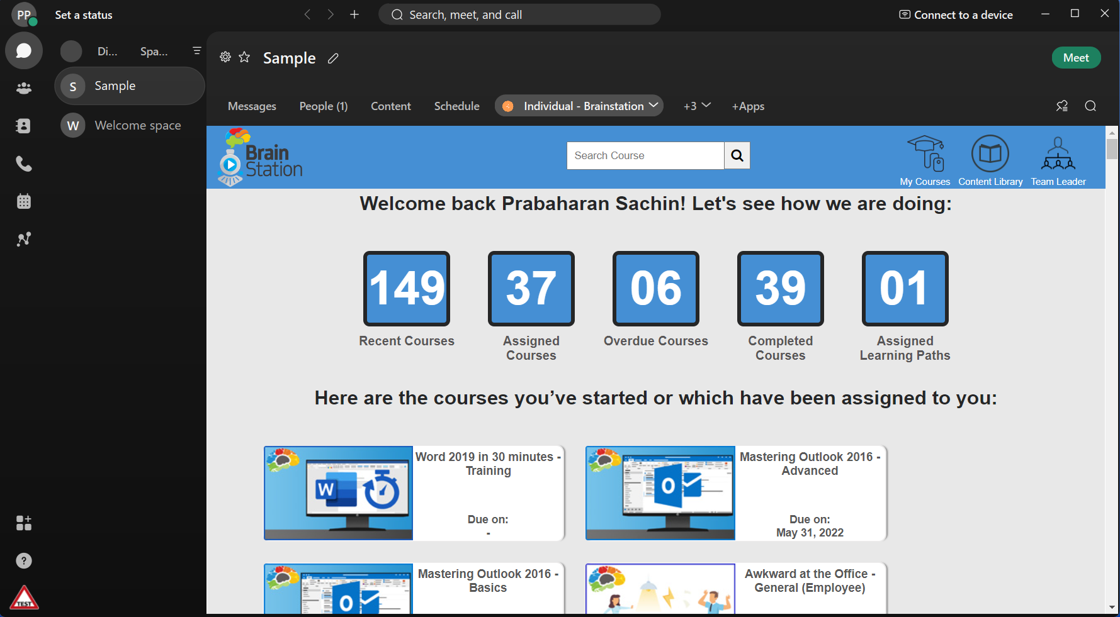Open the Word 2019 in 30 minutes course thumbnail
Screen dimensions: 1120x617
click(x=339, y=492)
